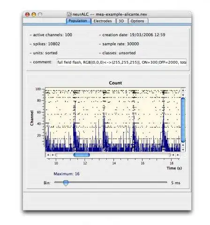210x225 pixels.
Task: Click the gray zoom window button
Action: (40, 15)
